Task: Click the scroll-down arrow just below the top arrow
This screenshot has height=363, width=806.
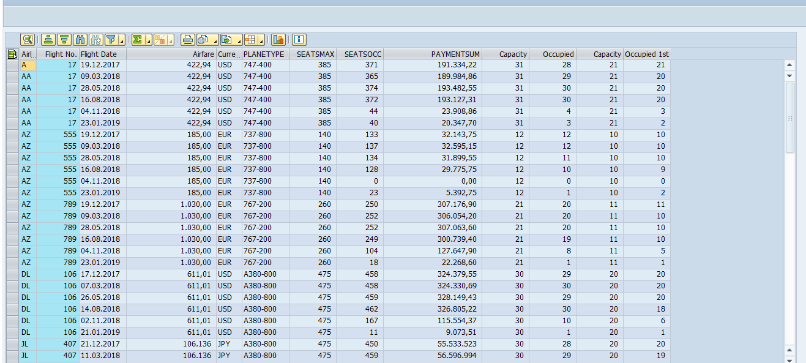Action: [789, 76]
